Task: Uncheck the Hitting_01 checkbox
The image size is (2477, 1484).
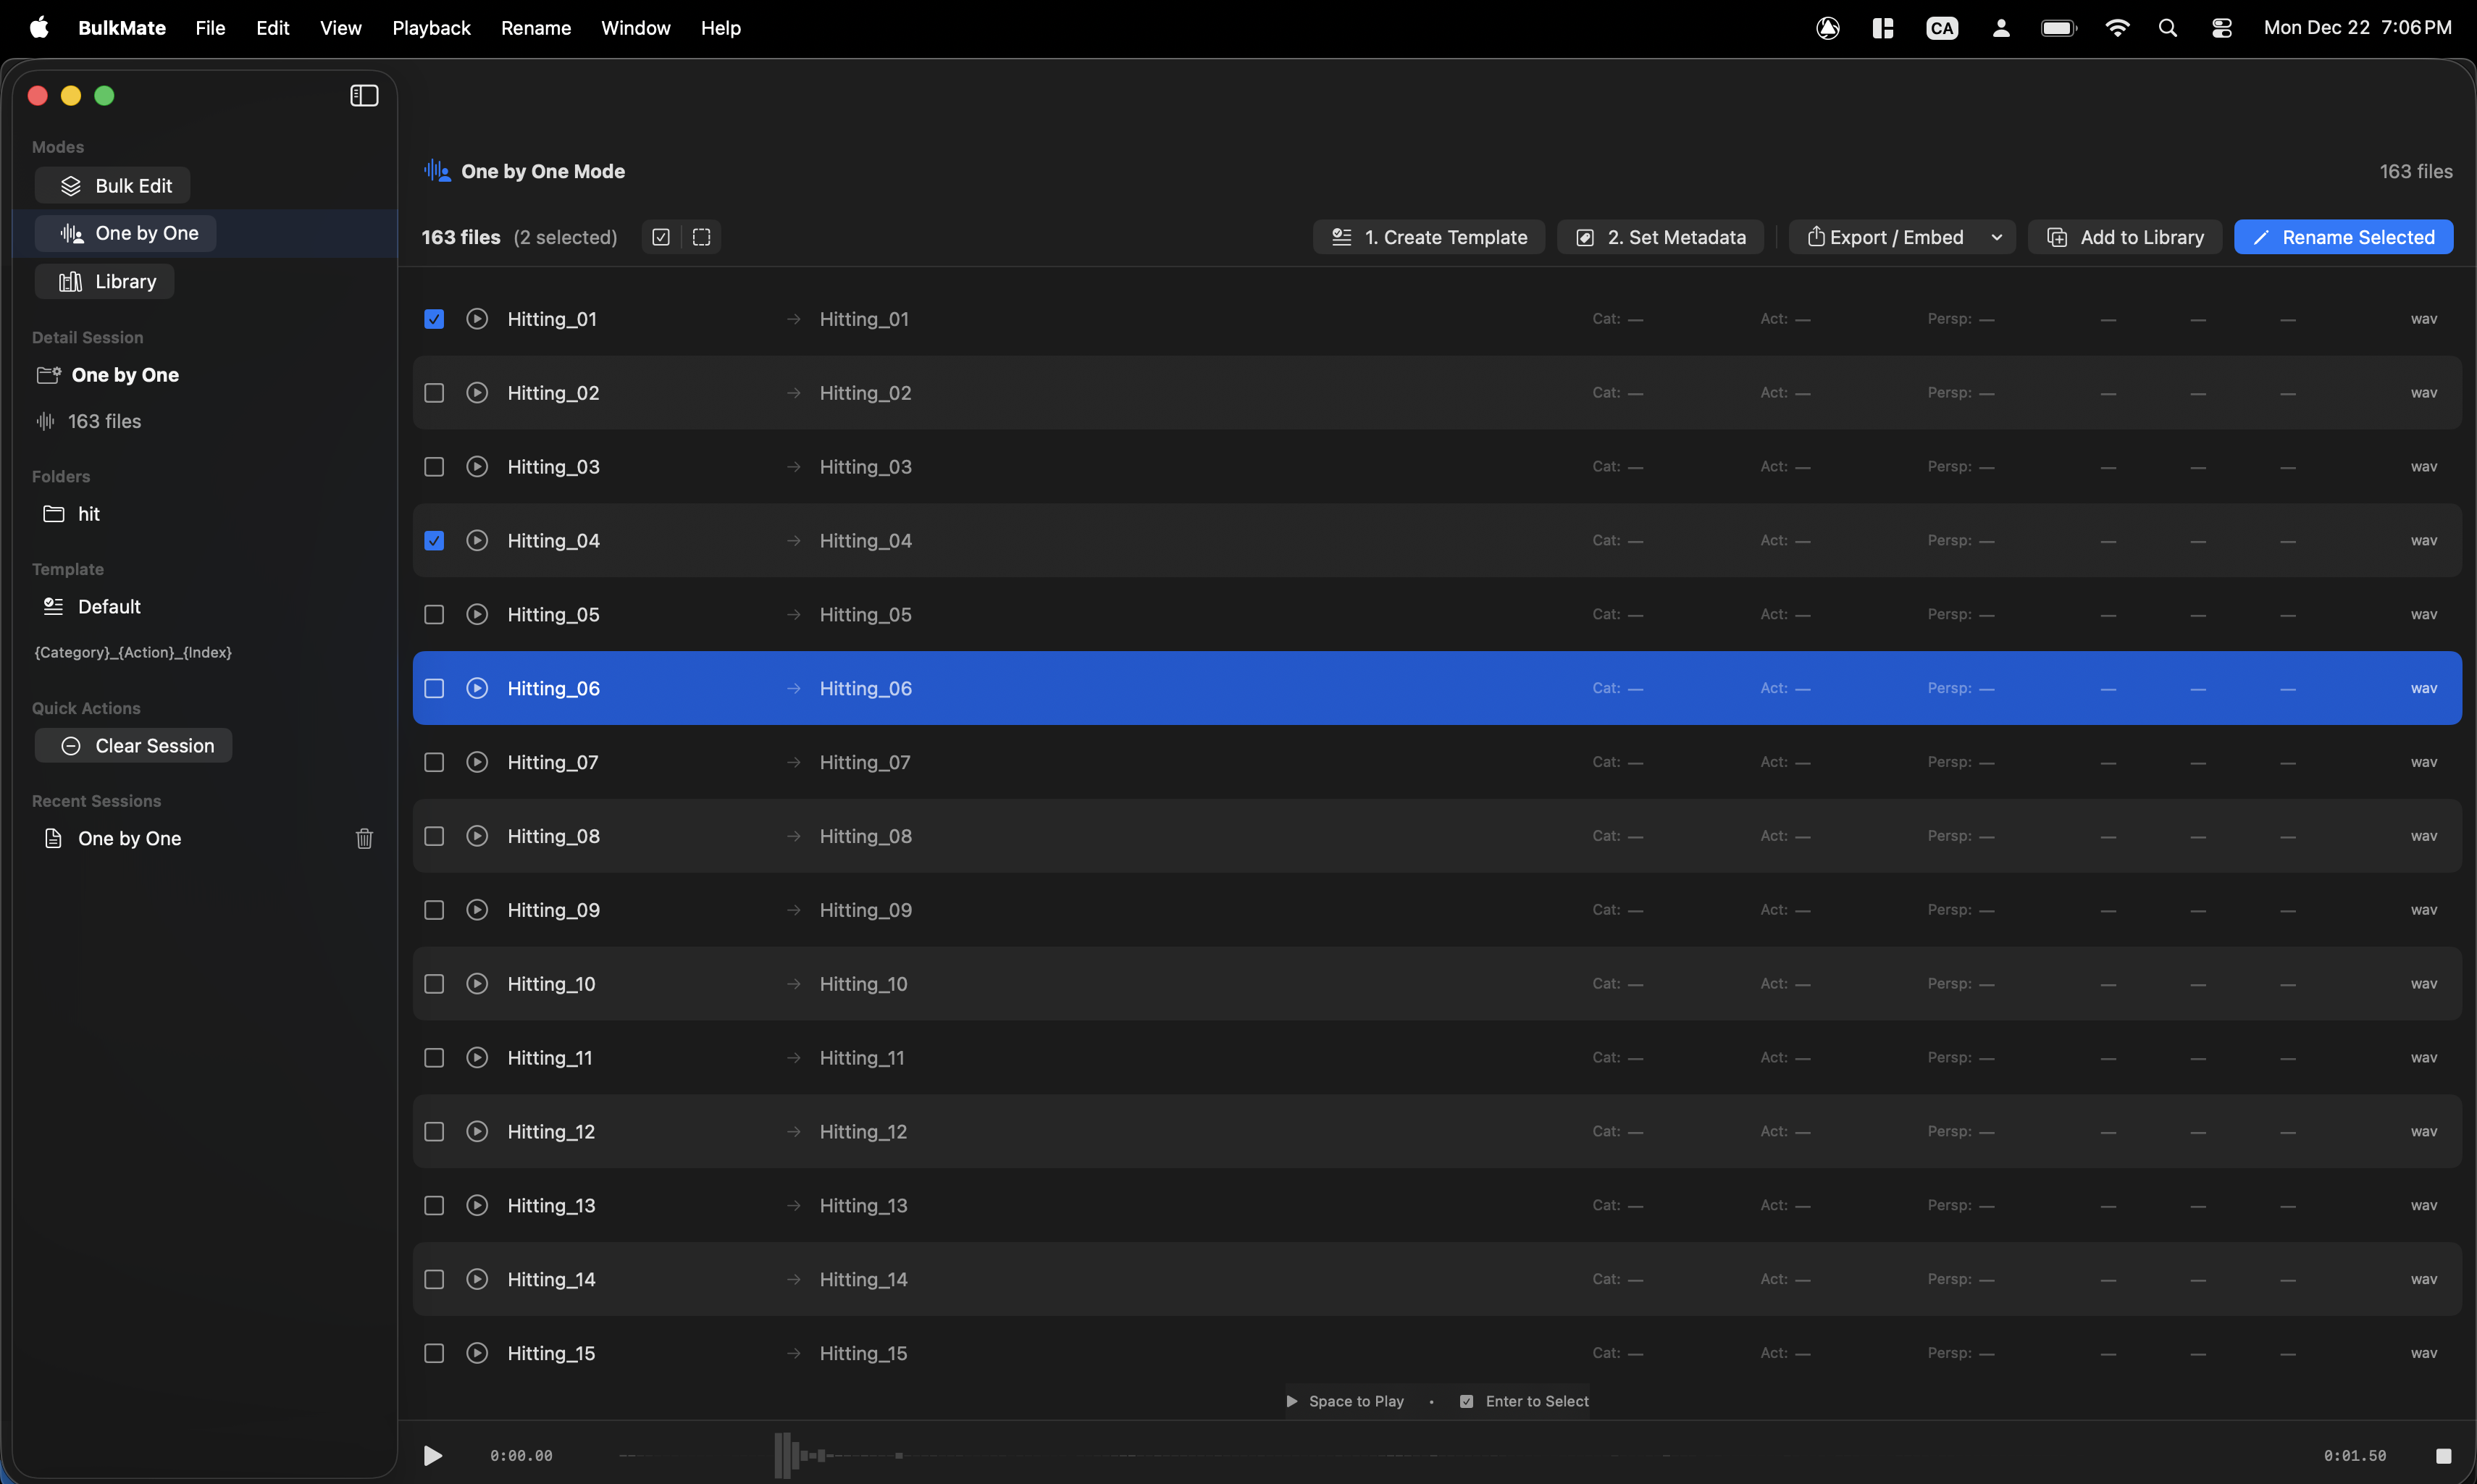Action: pyautogui.click(x=434, y=319)
